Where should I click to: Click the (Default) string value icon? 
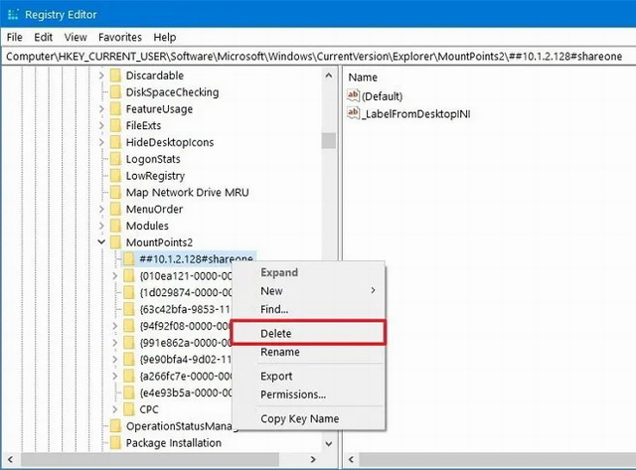click(x=354, y=95)
